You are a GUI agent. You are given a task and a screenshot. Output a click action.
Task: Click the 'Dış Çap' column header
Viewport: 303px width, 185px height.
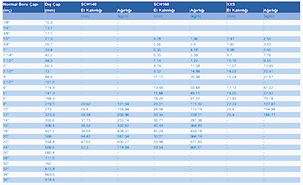pyautogui.click(x=53, y=5)
